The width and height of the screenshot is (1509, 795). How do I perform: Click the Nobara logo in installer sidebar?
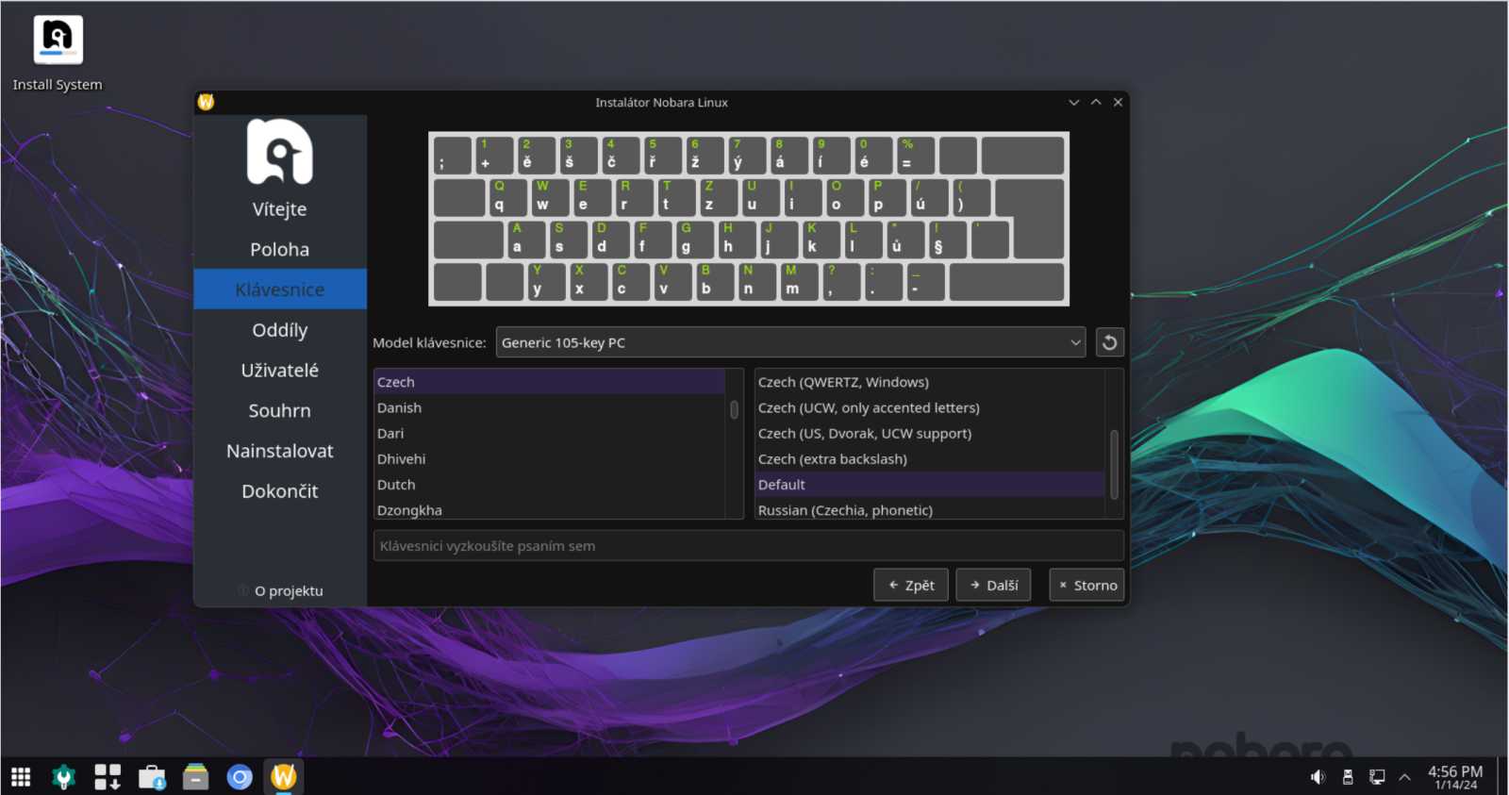280,152
